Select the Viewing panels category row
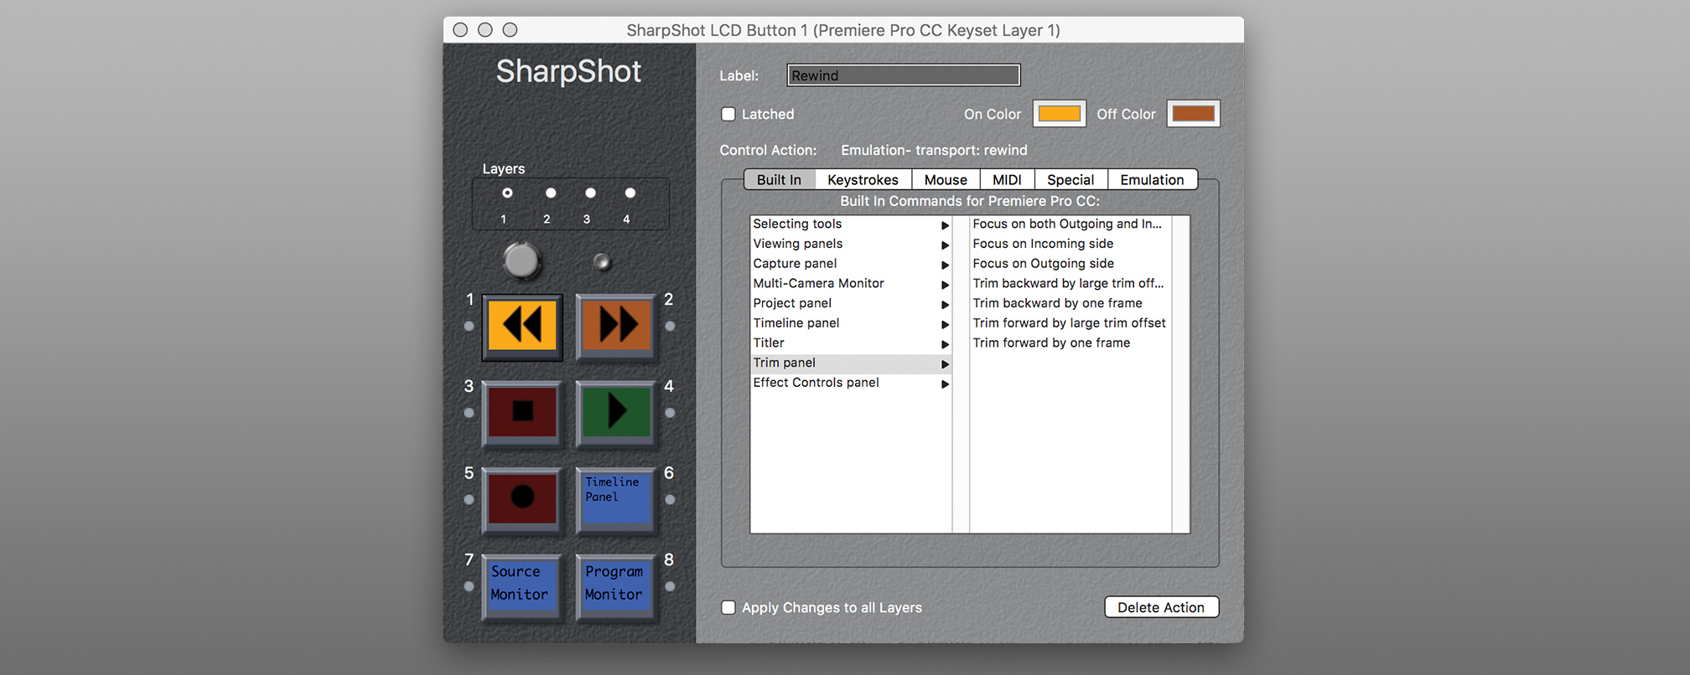This screenshot has width=1690, height=675. pyautogui.click(x=851, y=244)
